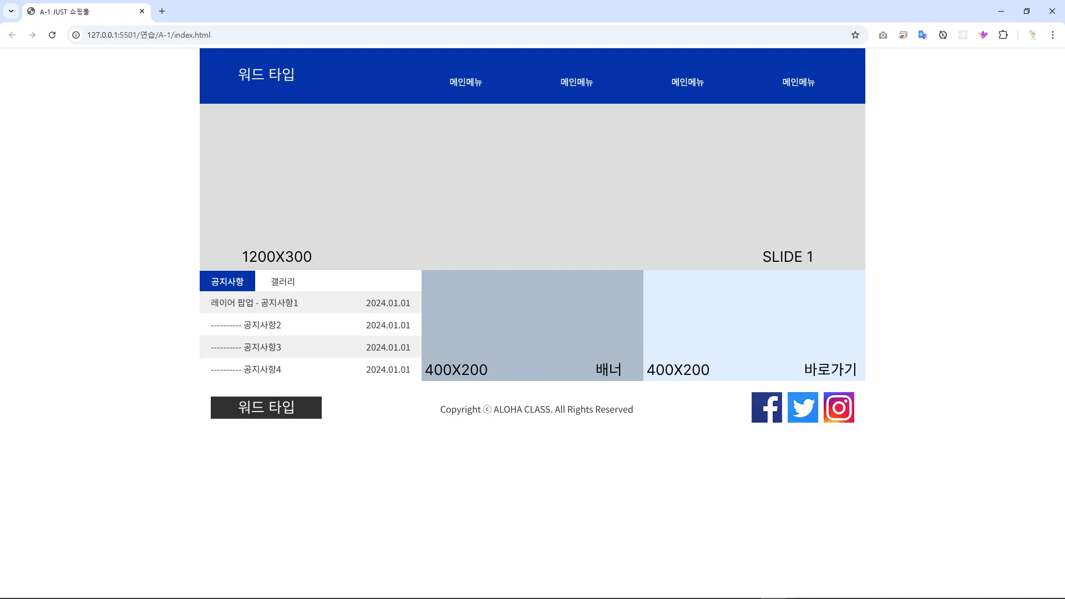Bookmark page with the star icon
The width and height of the screenshot is (1065, 599).
tap(855, 35)
